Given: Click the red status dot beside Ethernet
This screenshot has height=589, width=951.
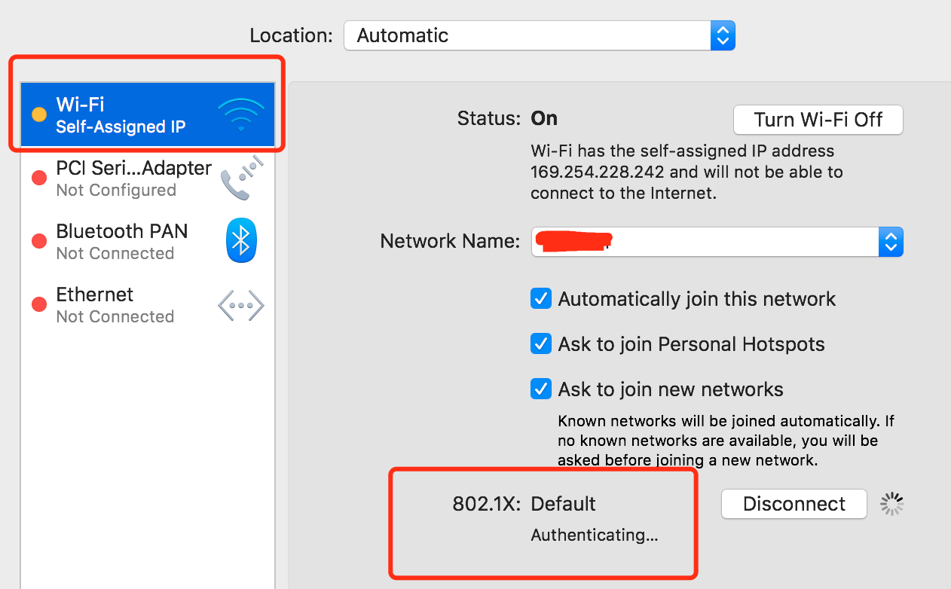Looking at the screenshot, I should (x=38, y=304).
